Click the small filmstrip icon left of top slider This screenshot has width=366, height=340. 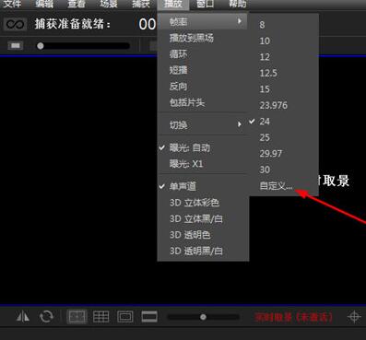pyautogui.click(x=16, y=46)
